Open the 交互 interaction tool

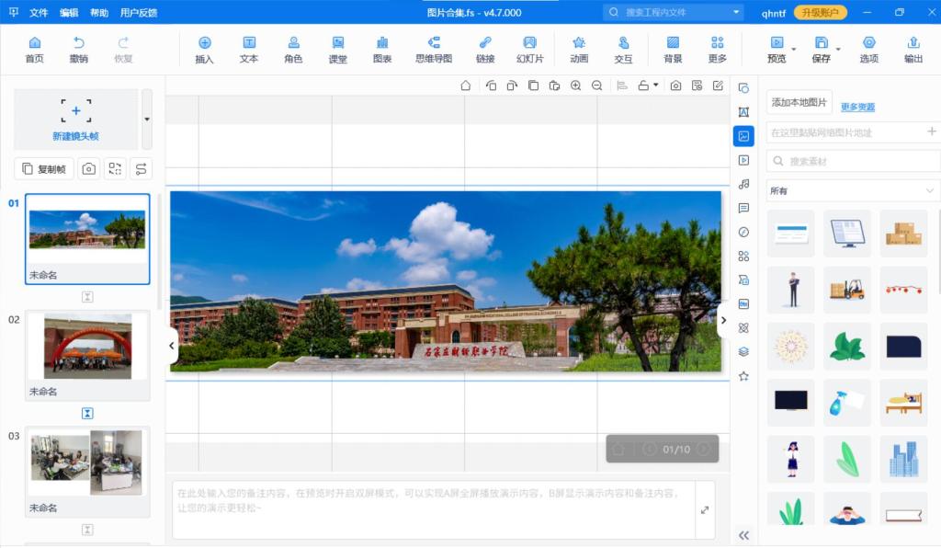[x=624, y=50]
